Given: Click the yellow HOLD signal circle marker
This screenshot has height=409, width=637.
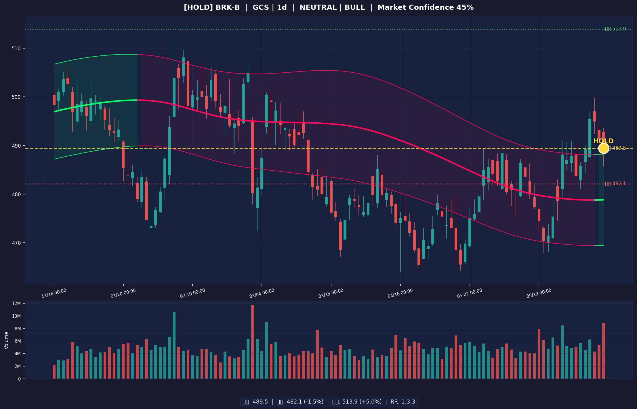Looking at the screenshot, I should tap(604, 148).
